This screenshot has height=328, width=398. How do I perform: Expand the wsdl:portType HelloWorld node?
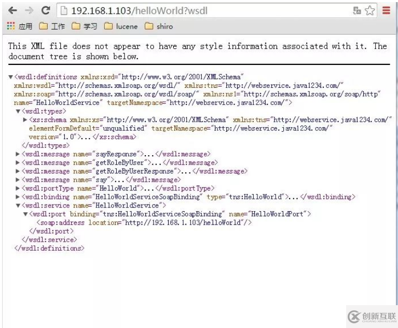coord(18,188)
